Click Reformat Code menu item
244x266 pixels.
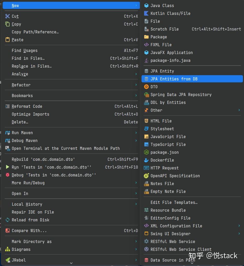tap(27, 106)
